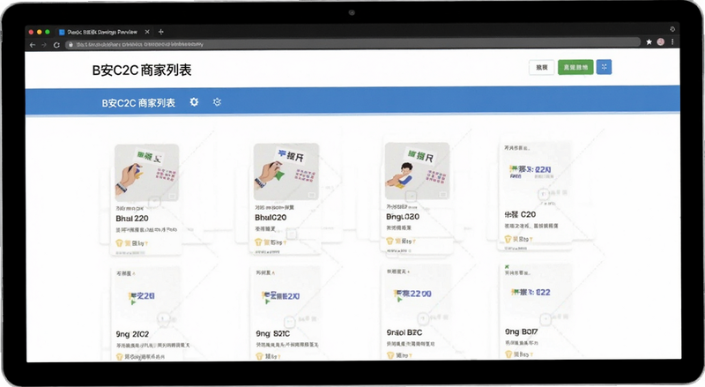The height and width of the screenshot is (387, 705).
Task: Open the browser profile avatar
Action: pos(660,41)
